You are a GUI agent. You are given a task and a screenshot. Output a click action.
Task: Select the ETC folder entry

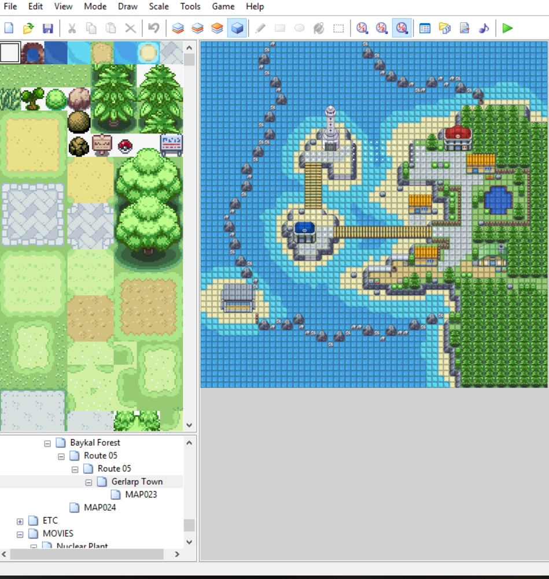coord(50,520)
